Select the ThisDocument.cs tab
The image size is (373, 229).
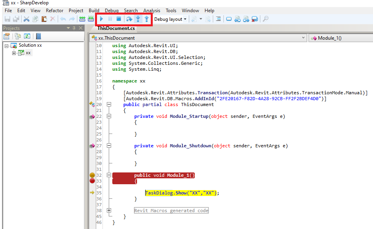(116, 28)
